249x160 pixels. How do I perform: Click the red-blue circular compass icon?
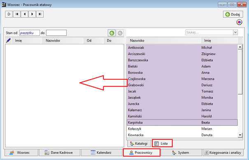pos(239,22)
